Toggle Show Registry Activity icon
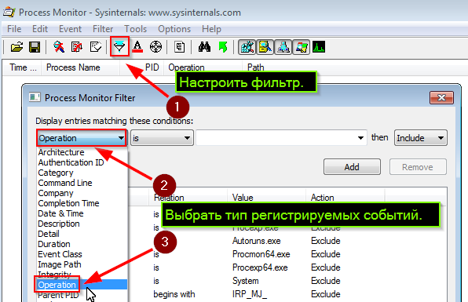Image resolution: width=468 pixels, height=302 pixels. tap(247, 47)
